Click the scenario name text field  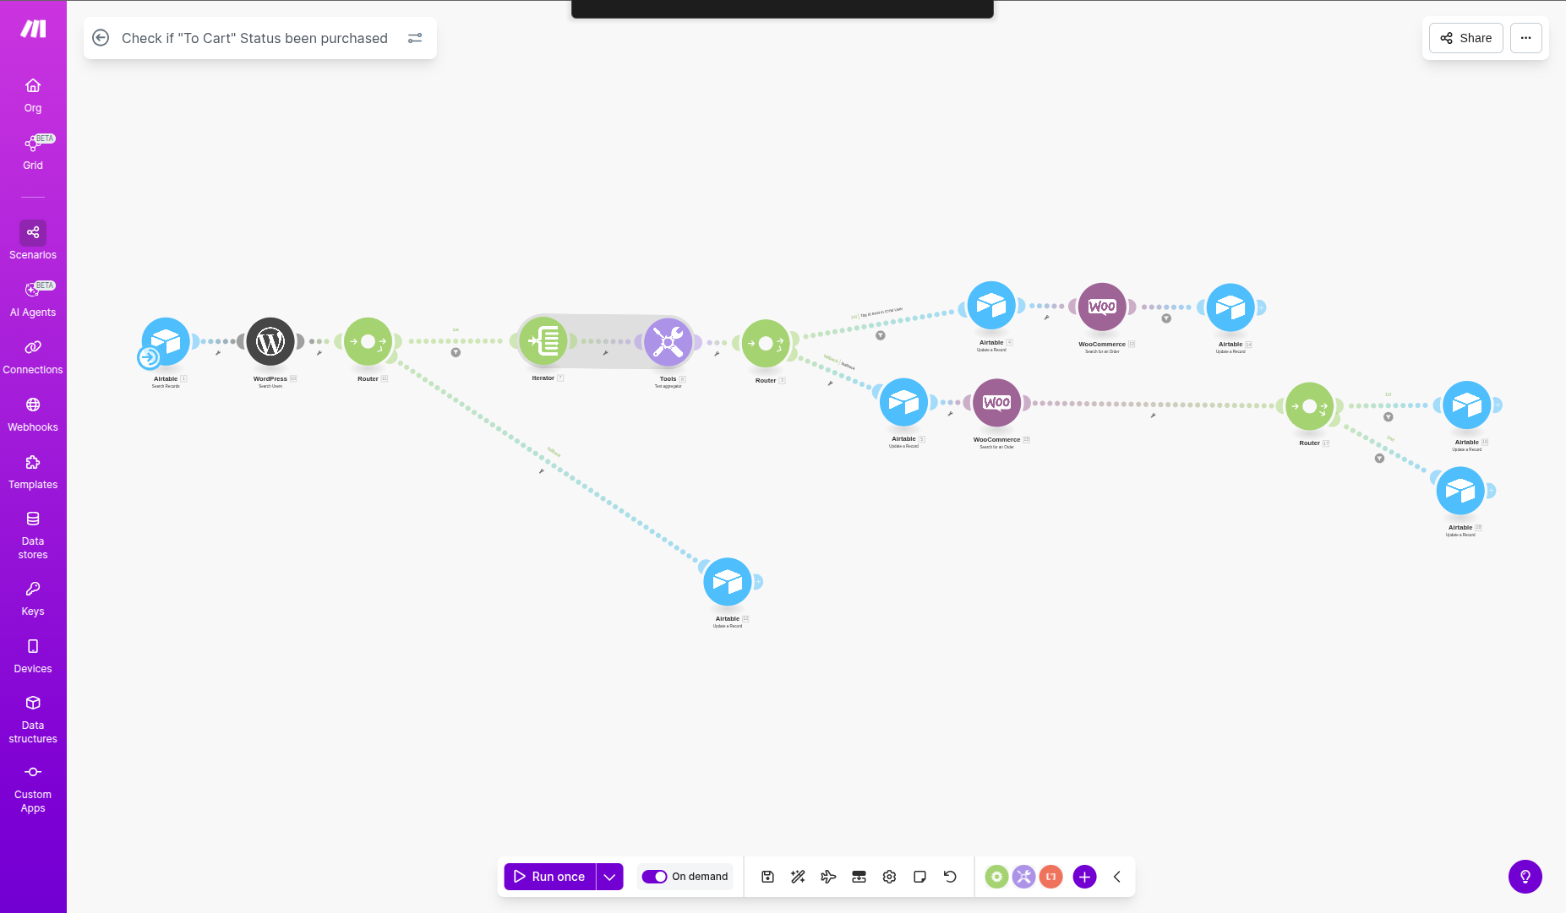pos(254,38)
